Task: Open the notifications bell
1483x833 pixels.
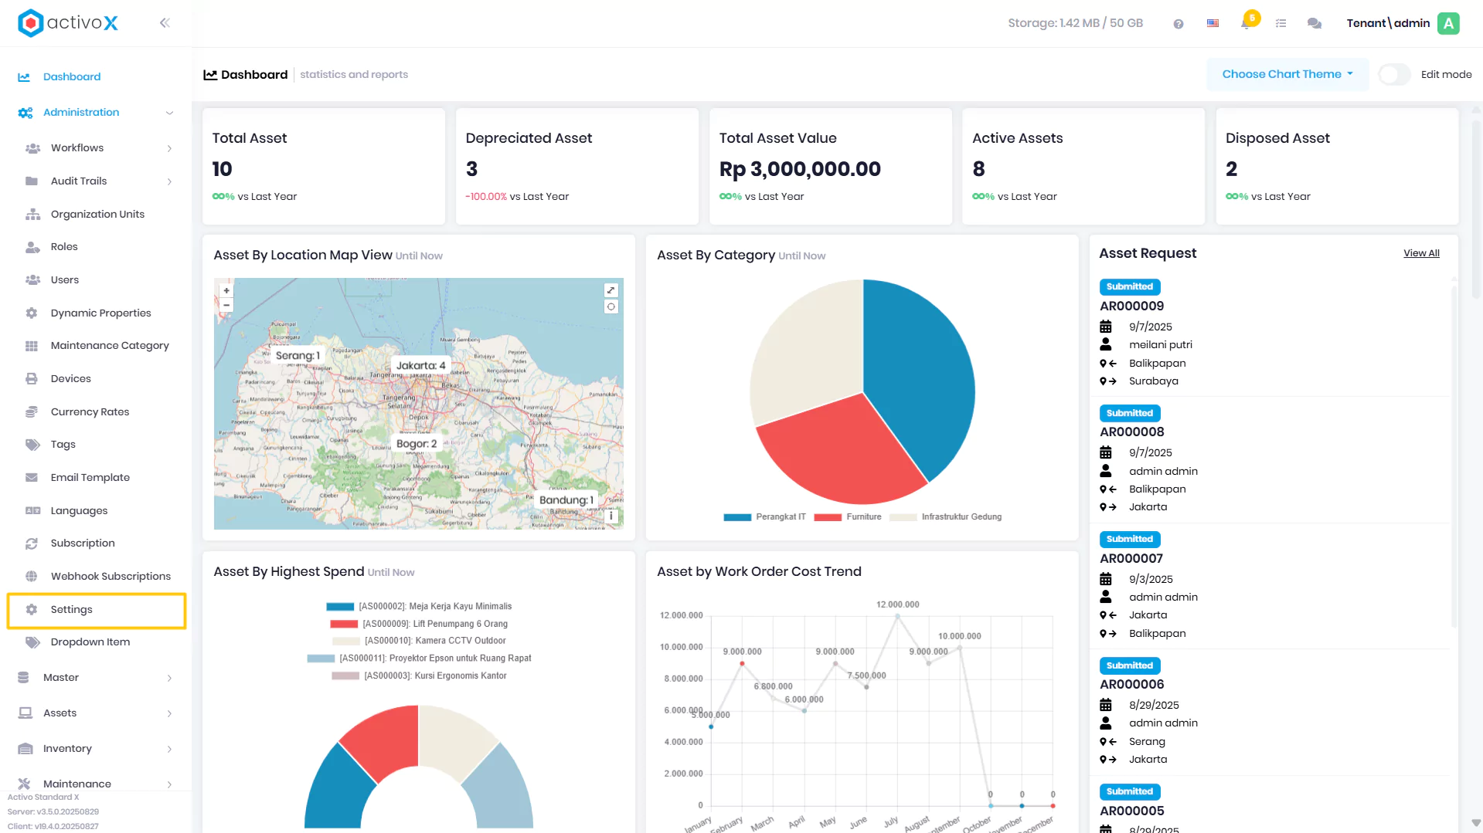Action: click(x=1247, y=23)
